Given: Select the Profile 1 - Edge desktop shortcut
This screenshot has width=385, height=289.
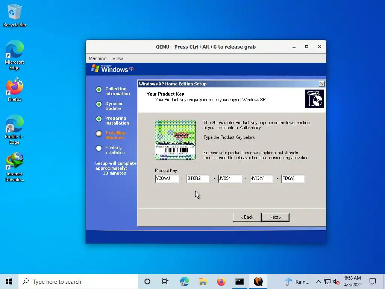Looking at the screenshot, I should 15,130.
